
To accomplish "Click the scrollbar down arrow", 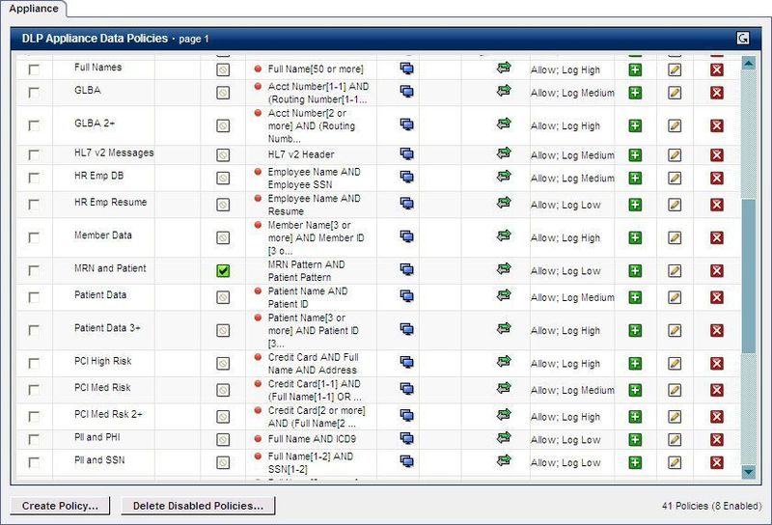I will click(749, 472).
